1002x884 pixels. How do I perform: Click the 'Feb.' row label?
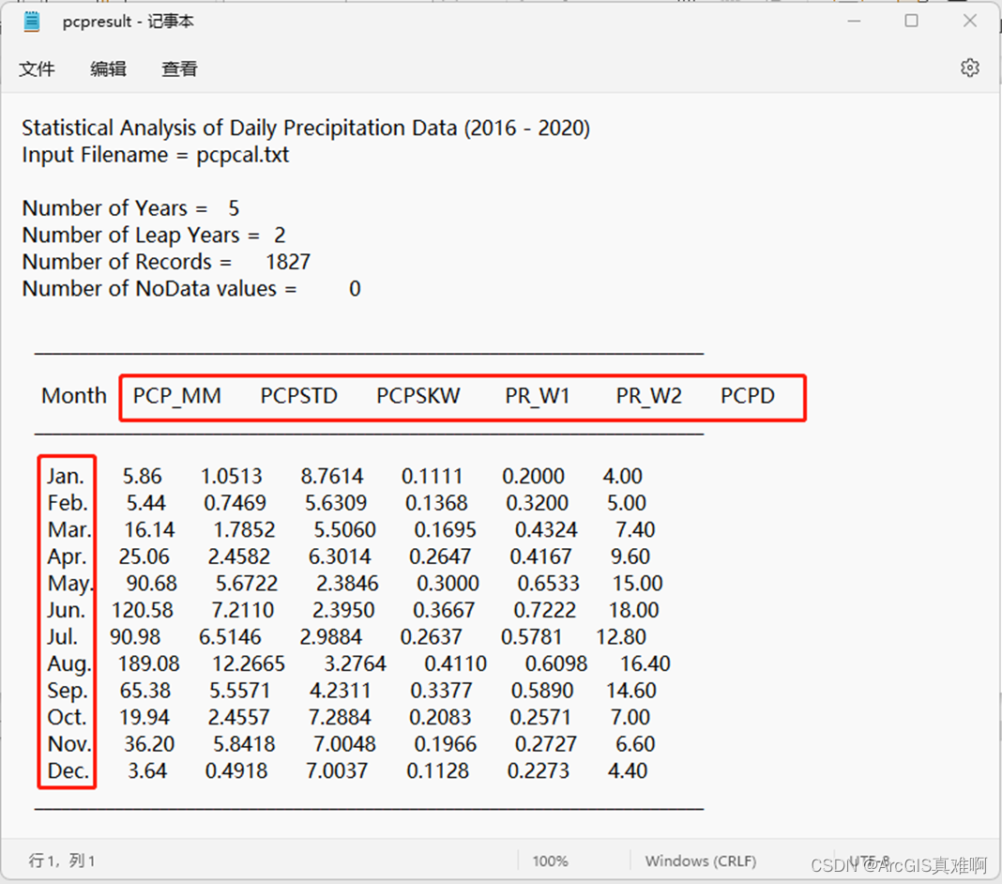[68, 503]
